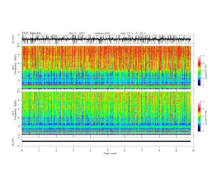
Task: Click the 'VLF Spectra' title text
Action: (31, 33)
